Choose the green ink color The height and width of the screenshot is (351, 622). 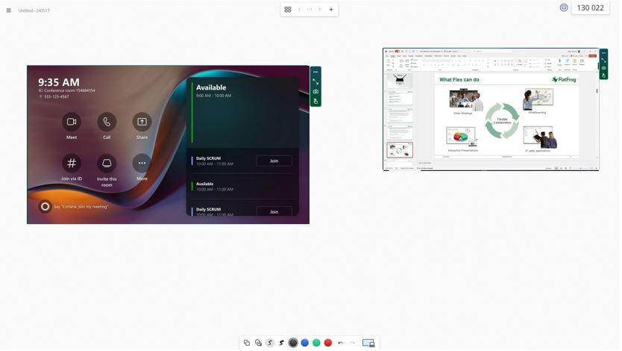point(316,343)
